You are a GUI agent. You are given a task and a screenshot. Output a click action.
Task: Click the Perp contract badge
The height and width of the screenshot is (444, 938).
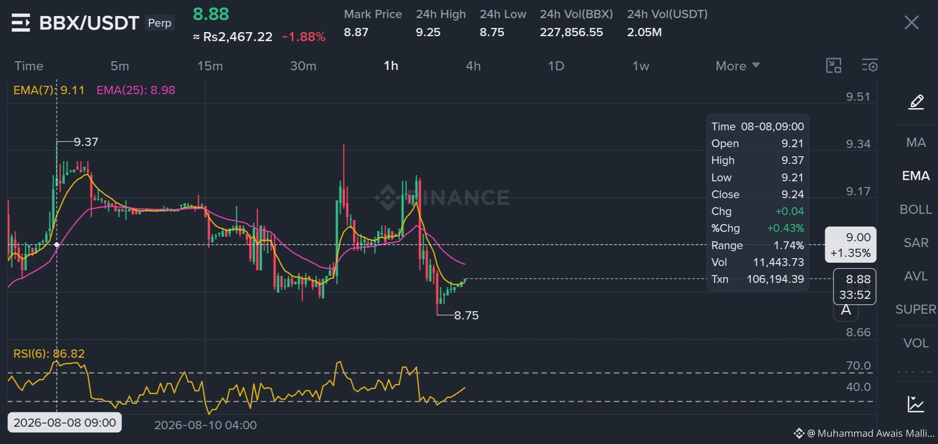160,23
